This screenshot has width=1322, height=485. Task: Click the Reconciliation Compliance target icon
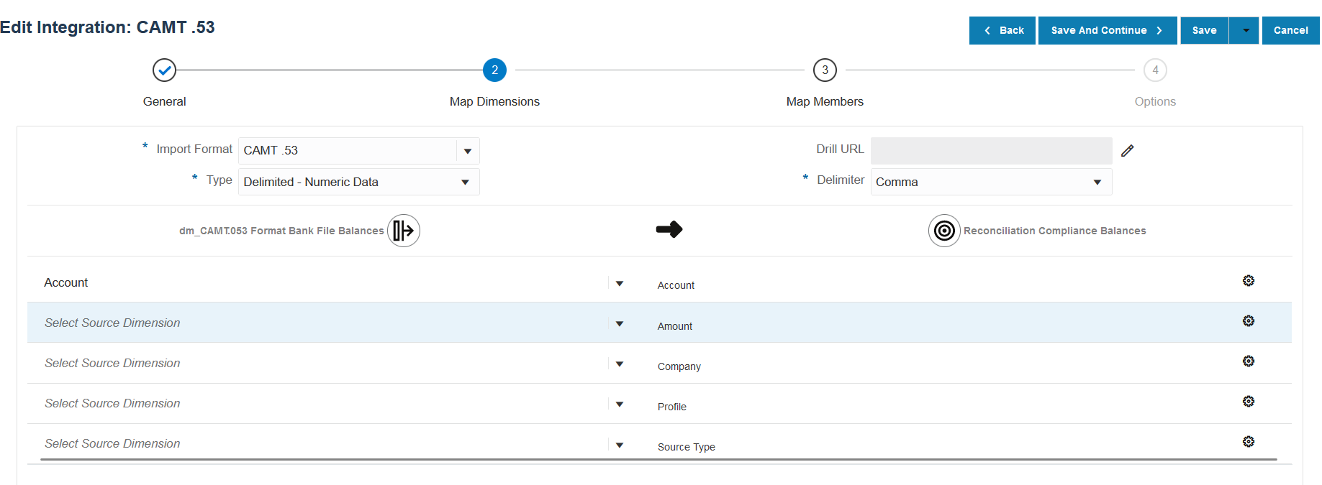tap(944, 231)
